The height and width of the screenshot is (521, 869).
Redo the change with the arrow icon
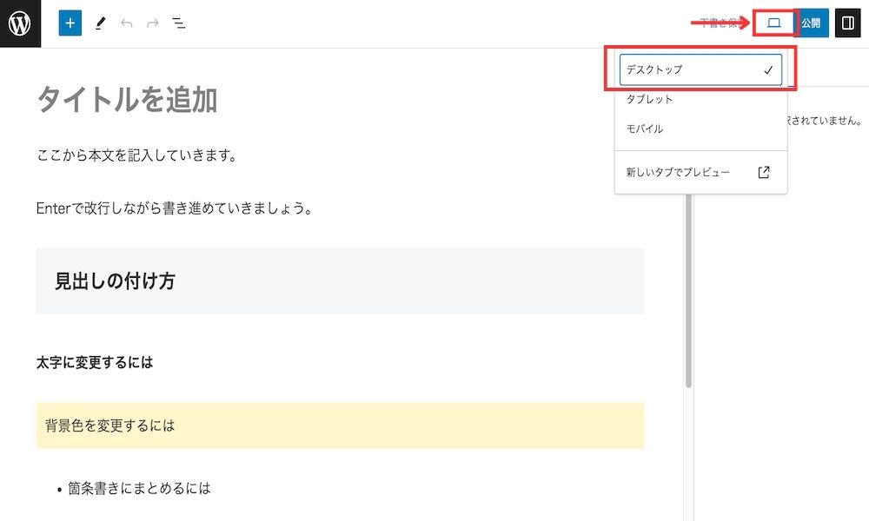click(152, 23)
